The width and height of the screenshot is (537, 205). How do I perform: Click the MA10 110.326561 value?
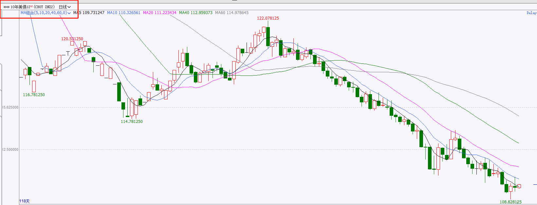(x=123, y=13)
